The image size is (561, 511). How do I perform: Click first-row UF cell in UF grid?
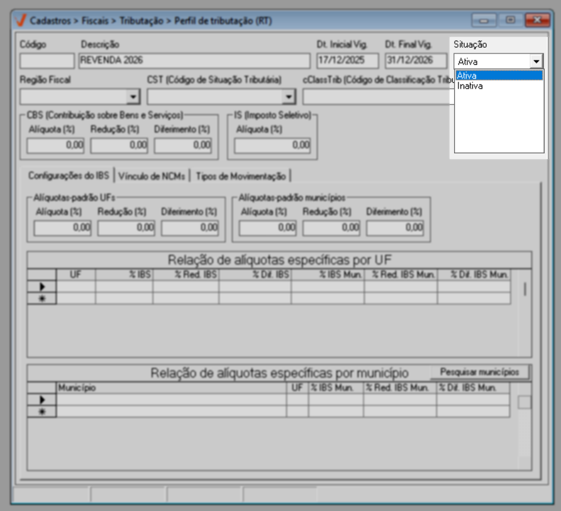[76, 287]
